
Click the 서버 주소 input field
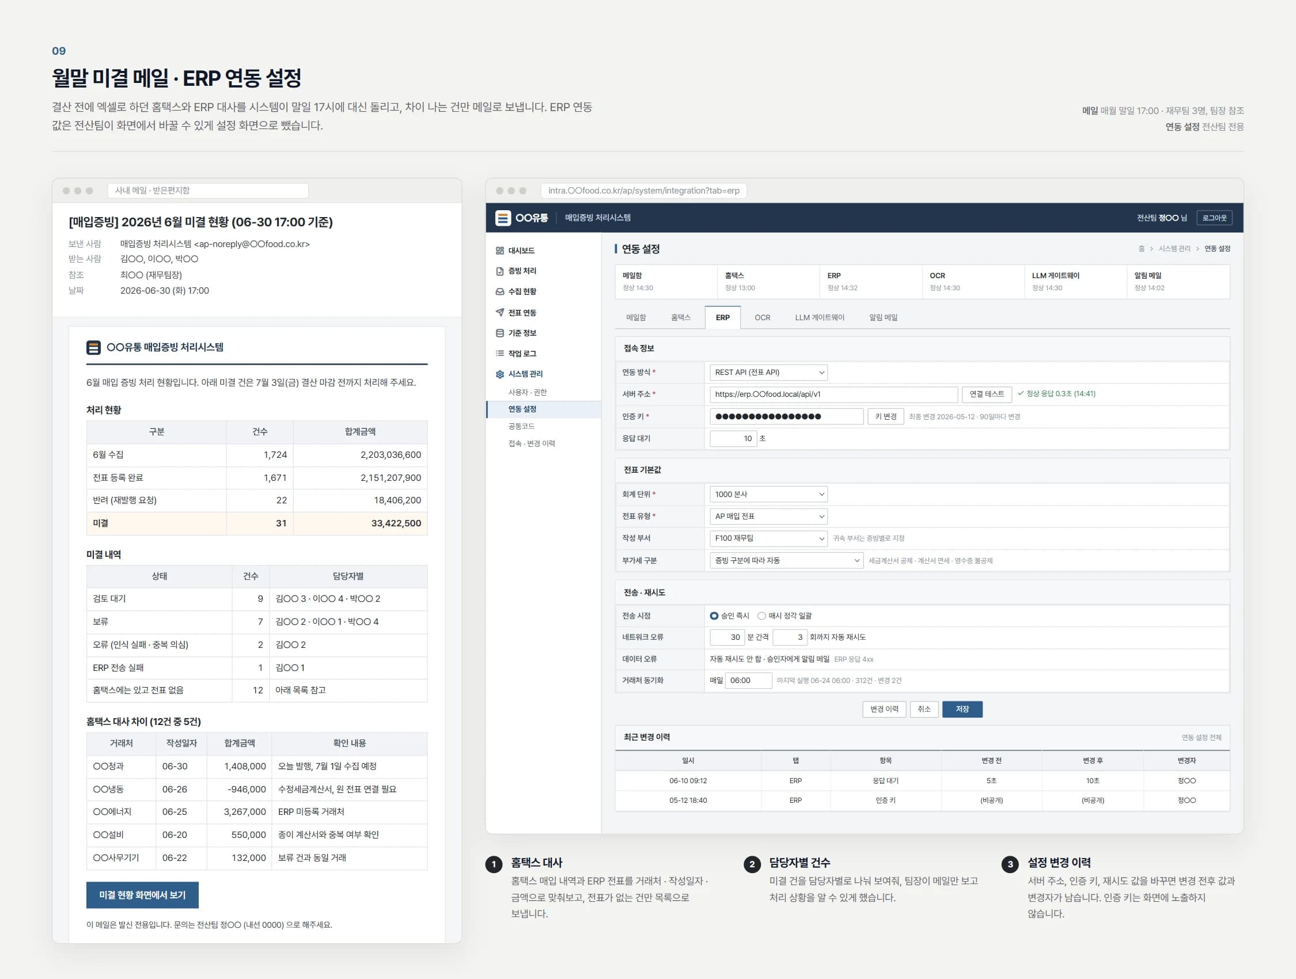click(833, 394)
